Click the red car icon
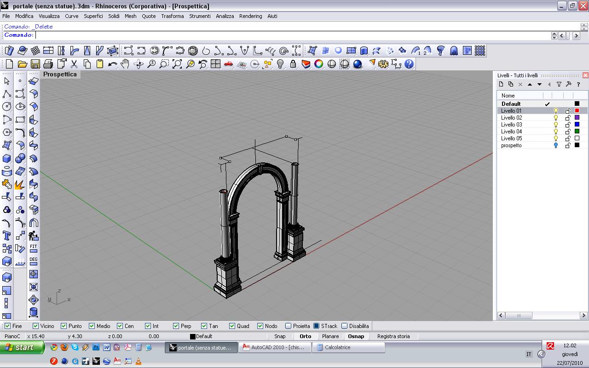 228,64
